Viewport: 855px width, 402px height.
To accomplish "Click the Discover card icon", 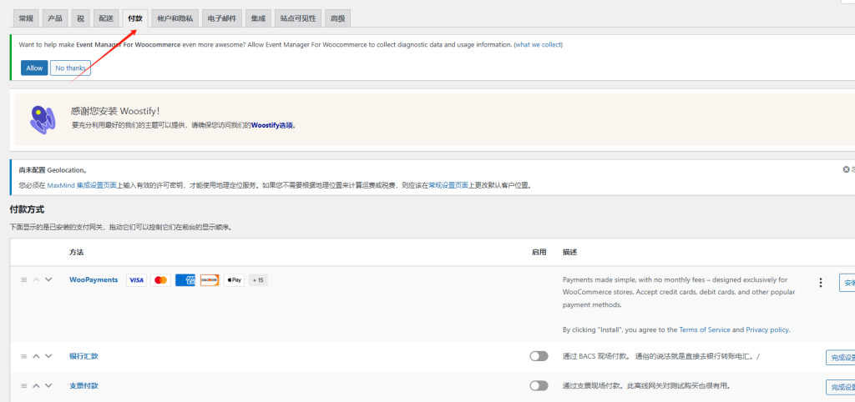I will click(210, 280).
